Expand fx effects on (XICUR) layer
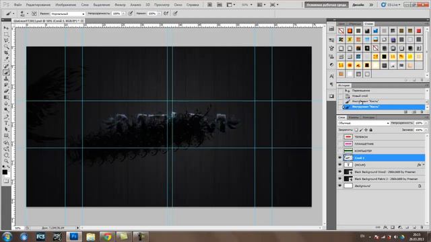Image resolution: width=431 pixels, height=242 pixels. pos(424,165)
